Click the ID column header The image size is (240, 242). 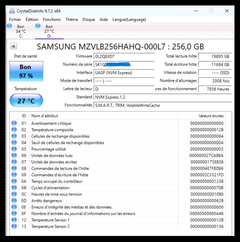[24, 116]
